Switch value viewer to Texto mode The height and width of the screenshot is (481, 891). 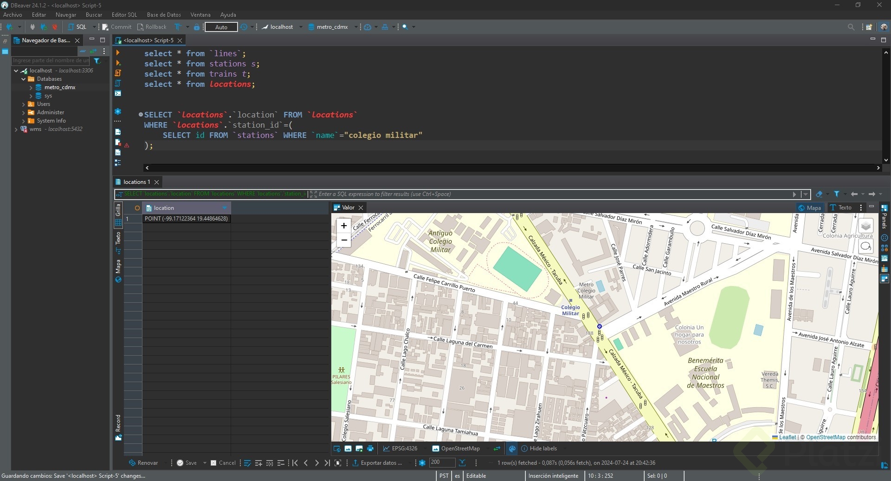[x=841, y=208]
